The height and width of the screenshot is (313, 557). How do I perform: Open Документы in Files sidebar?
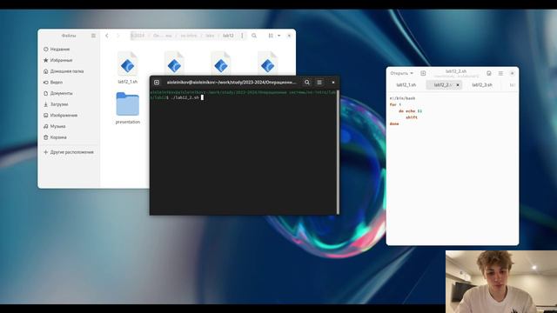point(58,93)
